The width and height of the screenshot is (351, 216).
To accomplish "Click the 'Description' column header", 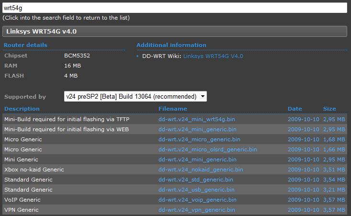I will [x=22, y=109].
